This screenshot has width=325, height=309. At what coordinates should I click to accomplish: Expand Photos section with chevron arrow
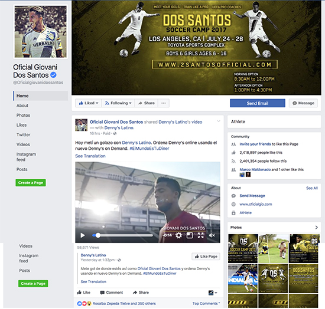[x=316, y=227]
